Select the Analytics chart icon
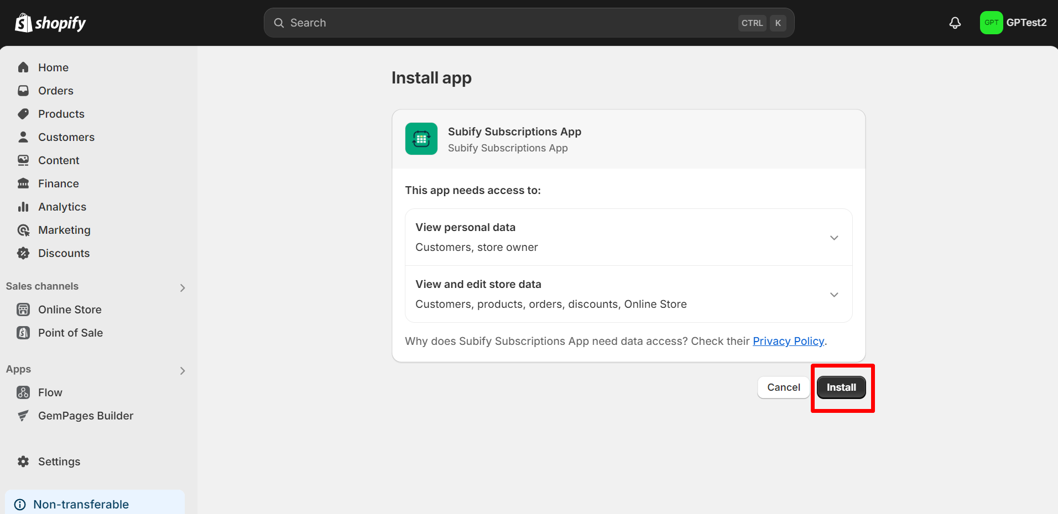Viewport: 1058px width, 514px height. 23,206
